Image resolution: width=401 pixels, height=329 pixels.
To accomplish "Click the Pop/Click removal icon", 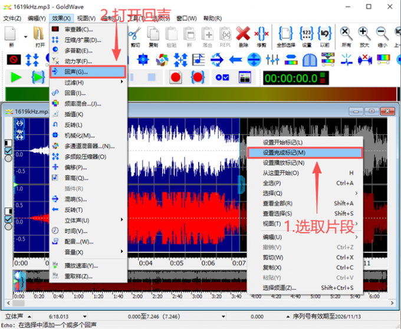I will [x=347, y=60].
